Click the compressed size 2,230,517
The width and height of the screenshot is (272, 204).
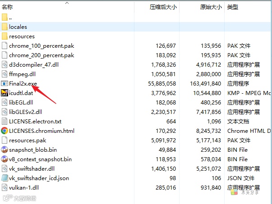[163, 112]
